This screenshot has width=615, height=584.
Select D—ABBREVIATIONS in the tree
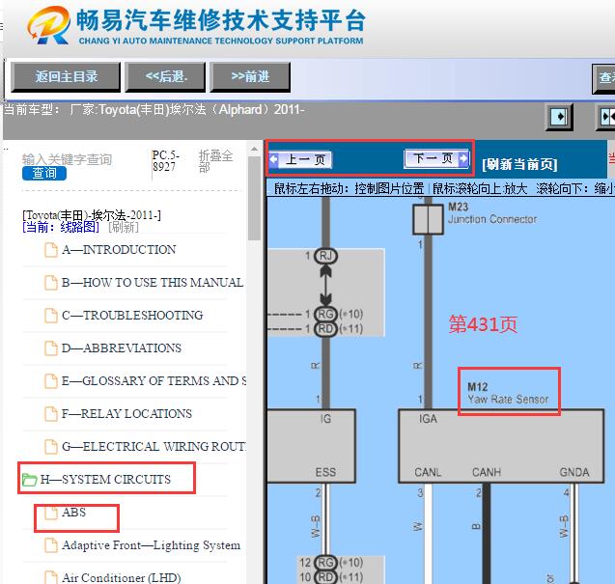coord(122,348)
